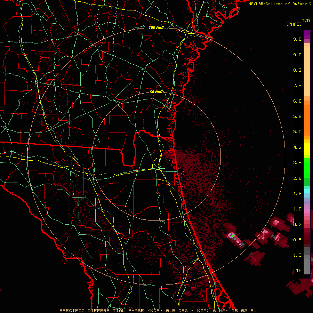Screen dimensions: 313x313
Task: Click the 4.2 scale value
Action: click(x=297, y=147)
